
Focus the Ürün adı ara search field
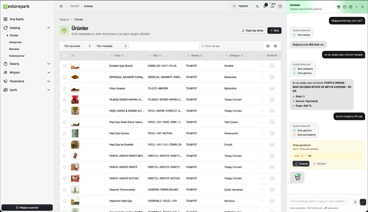coord(231,46)
